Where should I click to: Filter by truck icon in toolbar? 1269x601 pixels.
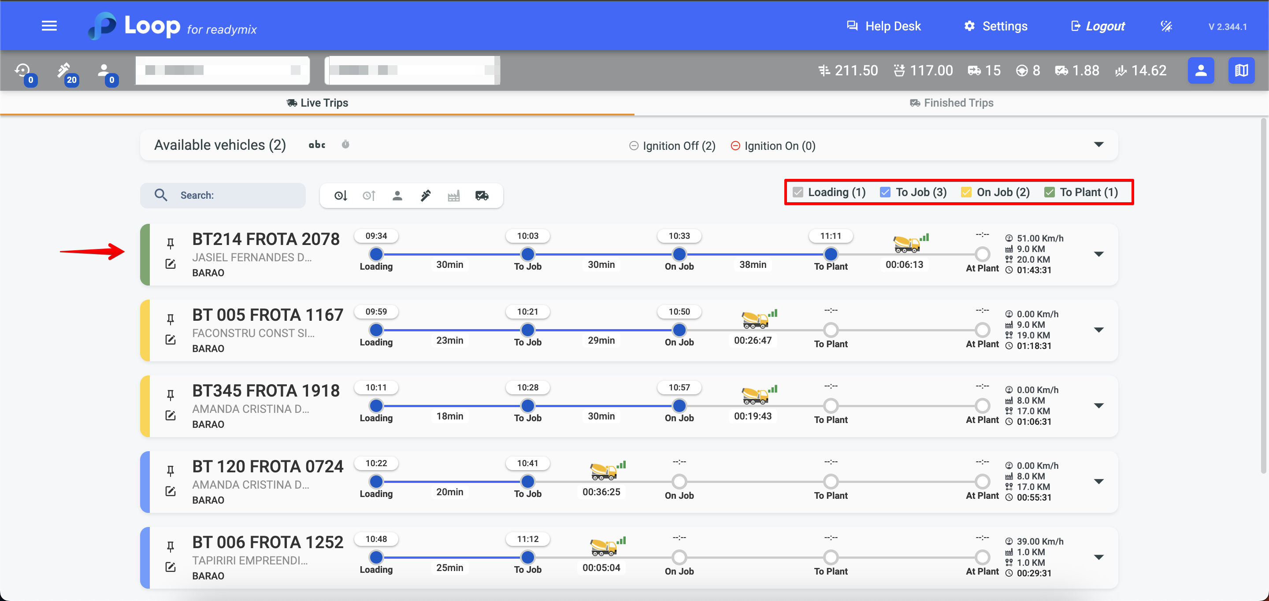click(482, 196)
